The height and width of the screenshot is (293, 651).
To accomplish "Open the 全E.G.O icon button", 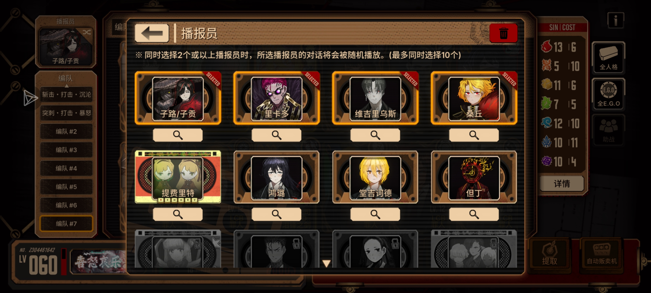I will pos(608,94).
